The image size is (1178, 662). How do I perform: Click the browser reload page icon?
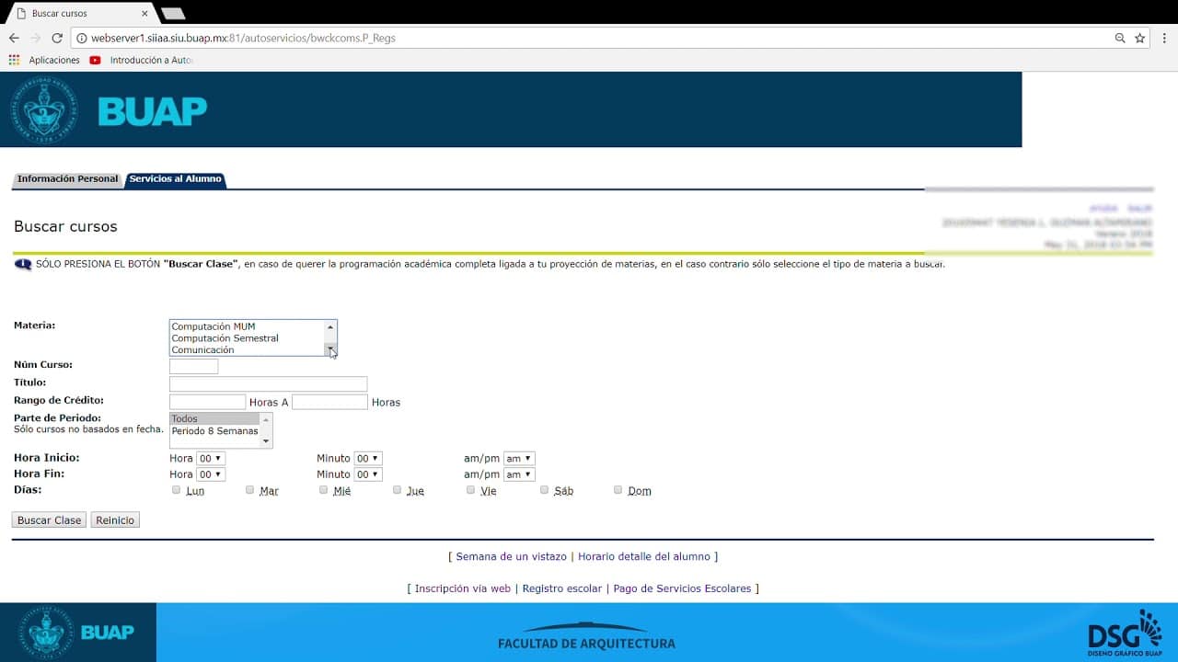(57, 39)
